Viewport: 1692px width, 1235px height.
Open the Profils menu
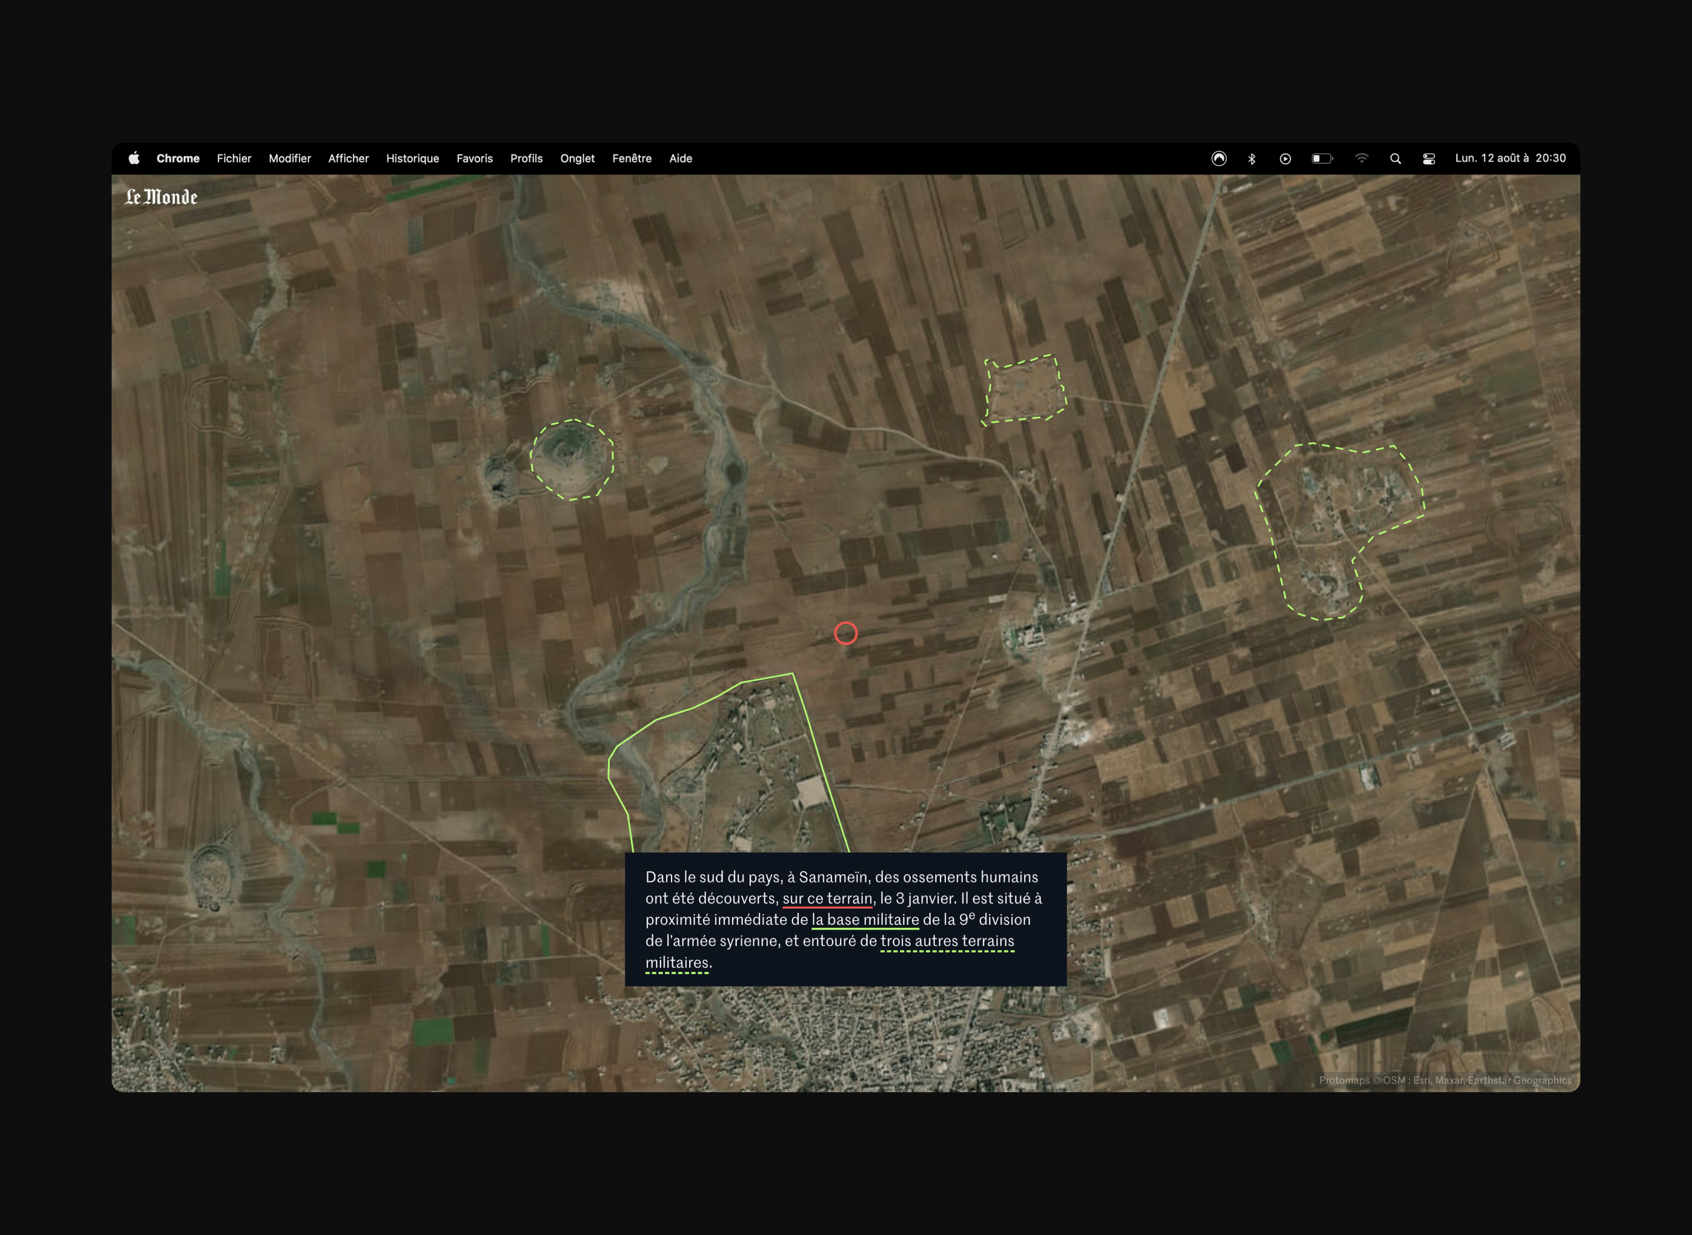point(526,159)
